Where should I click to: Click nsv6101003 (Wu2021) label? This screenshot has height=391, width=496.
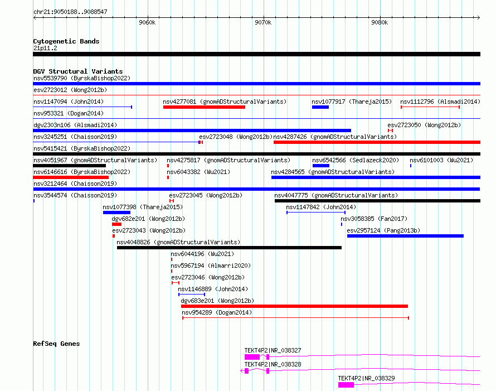click(x=441, y=160)
